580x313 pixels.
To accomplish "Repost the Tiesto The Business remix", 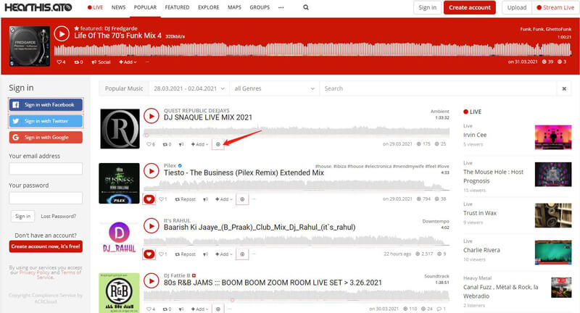I will (x=186, y=199).
